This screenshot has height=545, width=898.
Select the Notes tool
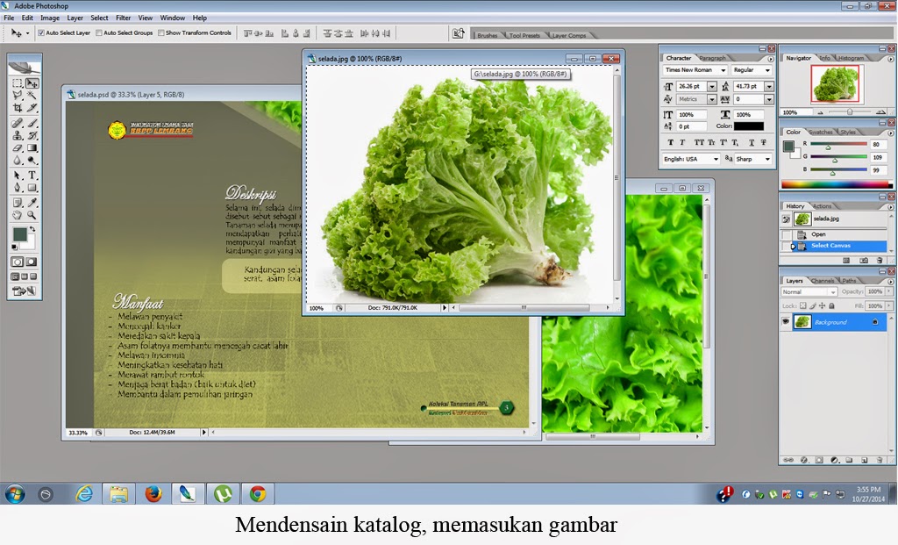(18, 203)
